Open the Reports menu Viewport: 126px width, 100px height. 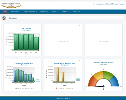click(55, 12)
